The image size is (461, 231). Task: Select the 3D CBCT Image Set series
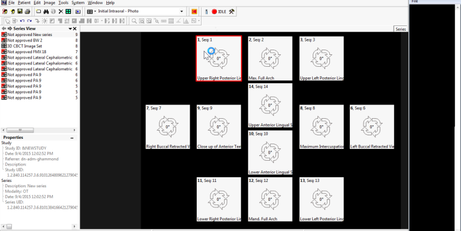pyautogui.click(x=25, y=46)
